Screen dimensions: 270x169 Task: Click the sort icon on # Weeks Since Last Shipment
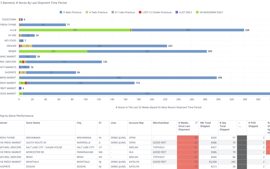click(x=196, y=123)
